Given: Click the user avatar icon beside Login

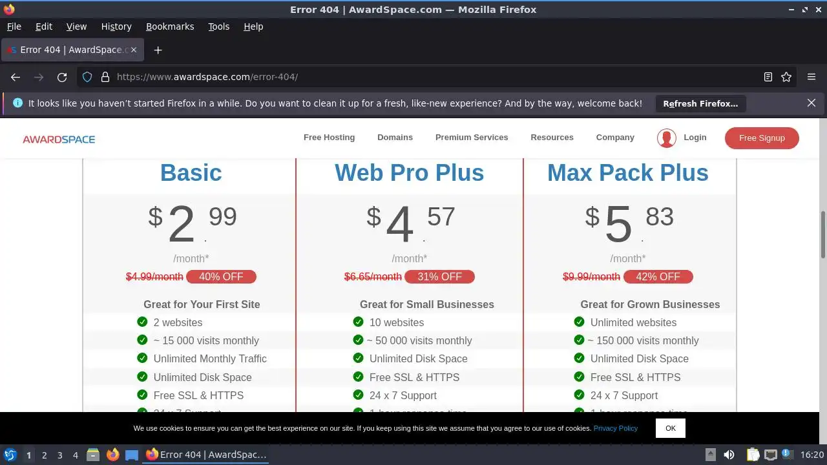Looking at the screenshot, I should point(667,138).
